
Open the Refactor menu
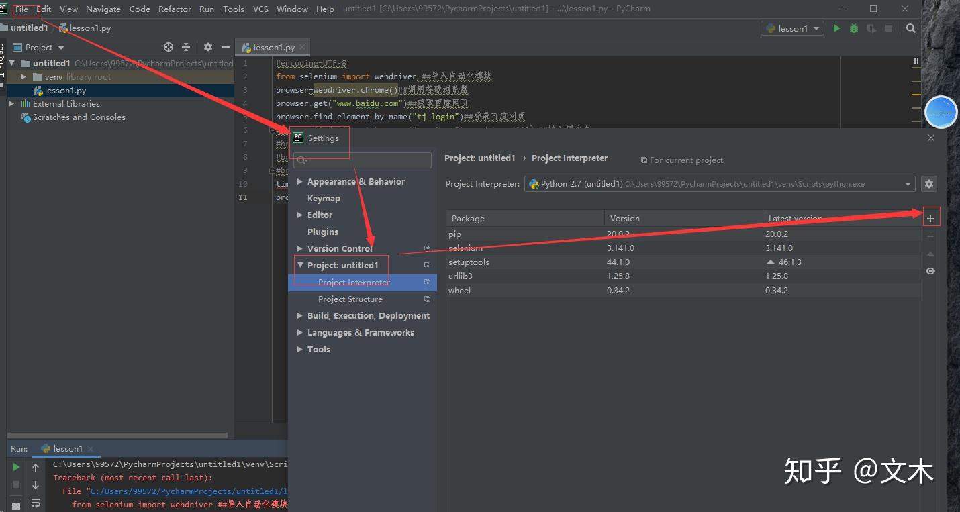pos(175,9)
